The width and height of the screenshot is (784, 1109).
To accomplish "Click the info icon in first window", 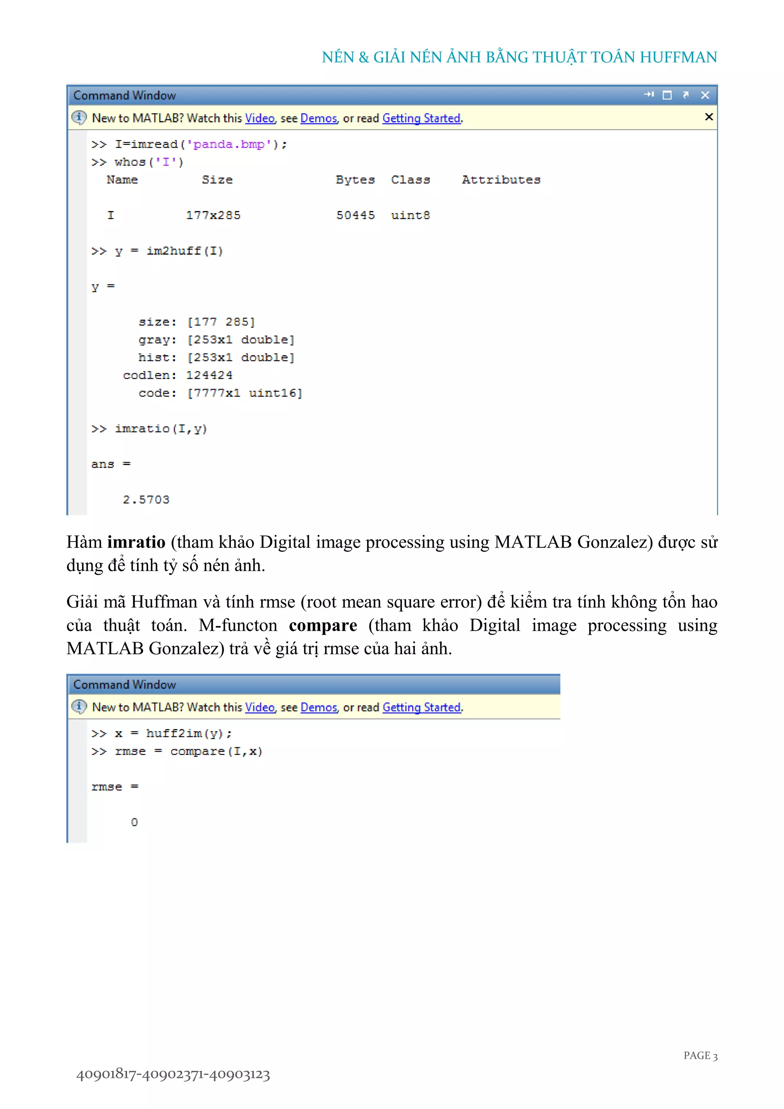I will 79,118.
